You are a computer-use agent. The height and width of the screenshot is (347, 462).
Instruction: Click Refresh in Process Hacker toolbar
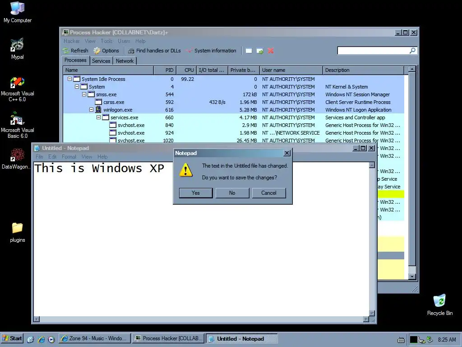75,51
